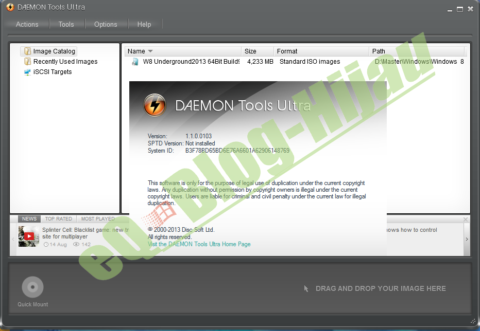Open the Actions menu

pyautogui.click(x=27, y=24)
